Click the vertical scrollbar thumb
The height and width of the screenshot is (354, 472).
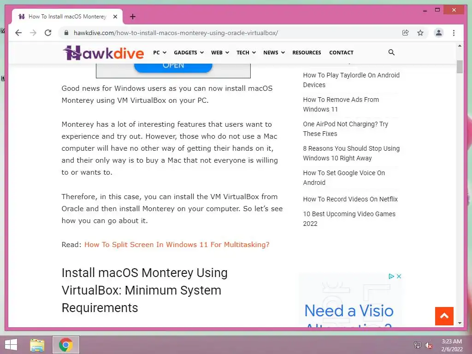click(x=460, y=67)
